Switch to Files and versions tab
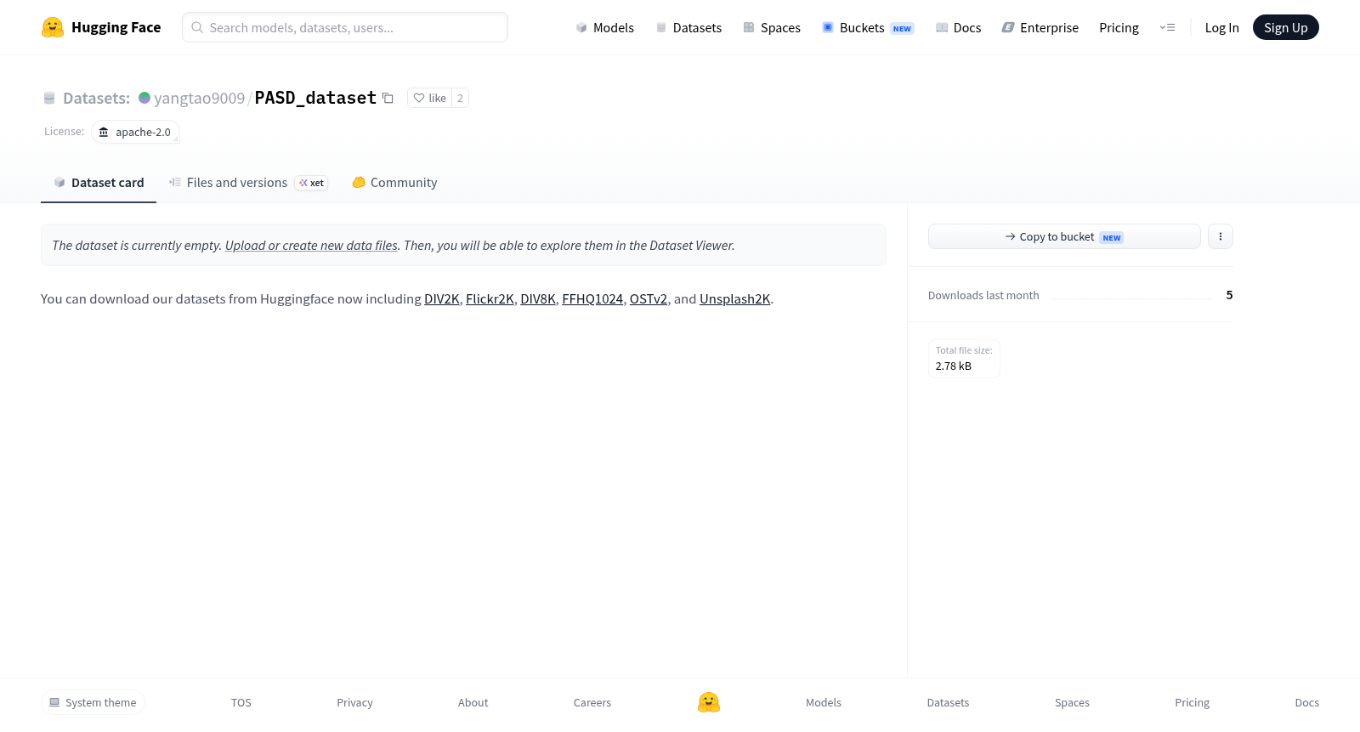Viewport: 1360px width, 732px height. pyautogui.click(x=248, y=182)
